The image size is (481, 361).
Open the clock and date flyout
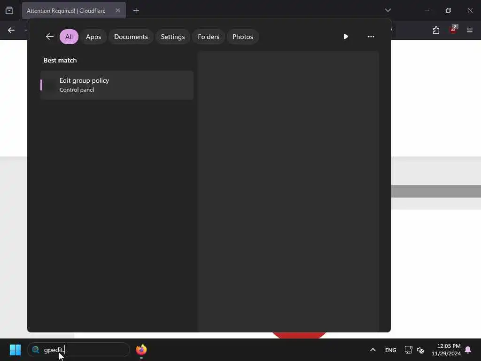[x=446, y=350]
